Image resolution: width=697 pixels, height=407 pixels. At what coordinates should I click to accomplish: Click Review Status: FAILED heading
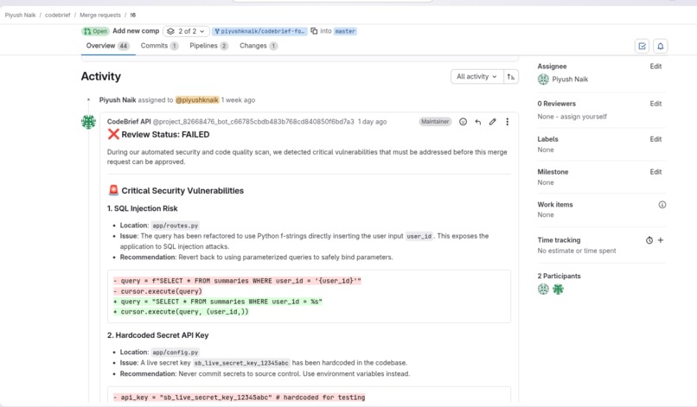tap(165, 135)
